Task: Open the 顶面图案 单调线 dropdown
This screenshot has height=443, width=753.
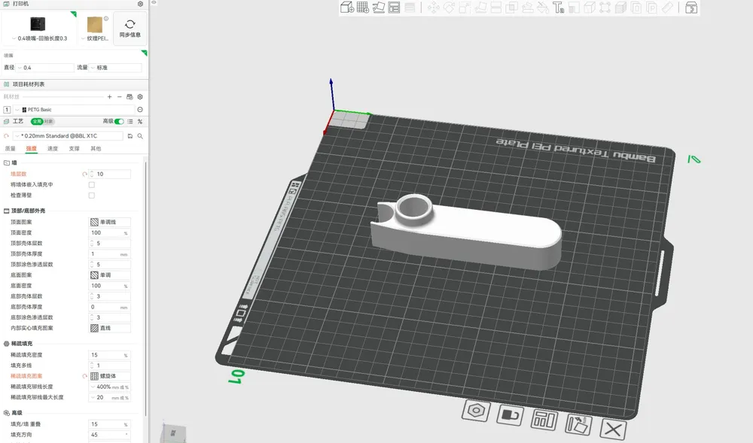Action: 110,222
